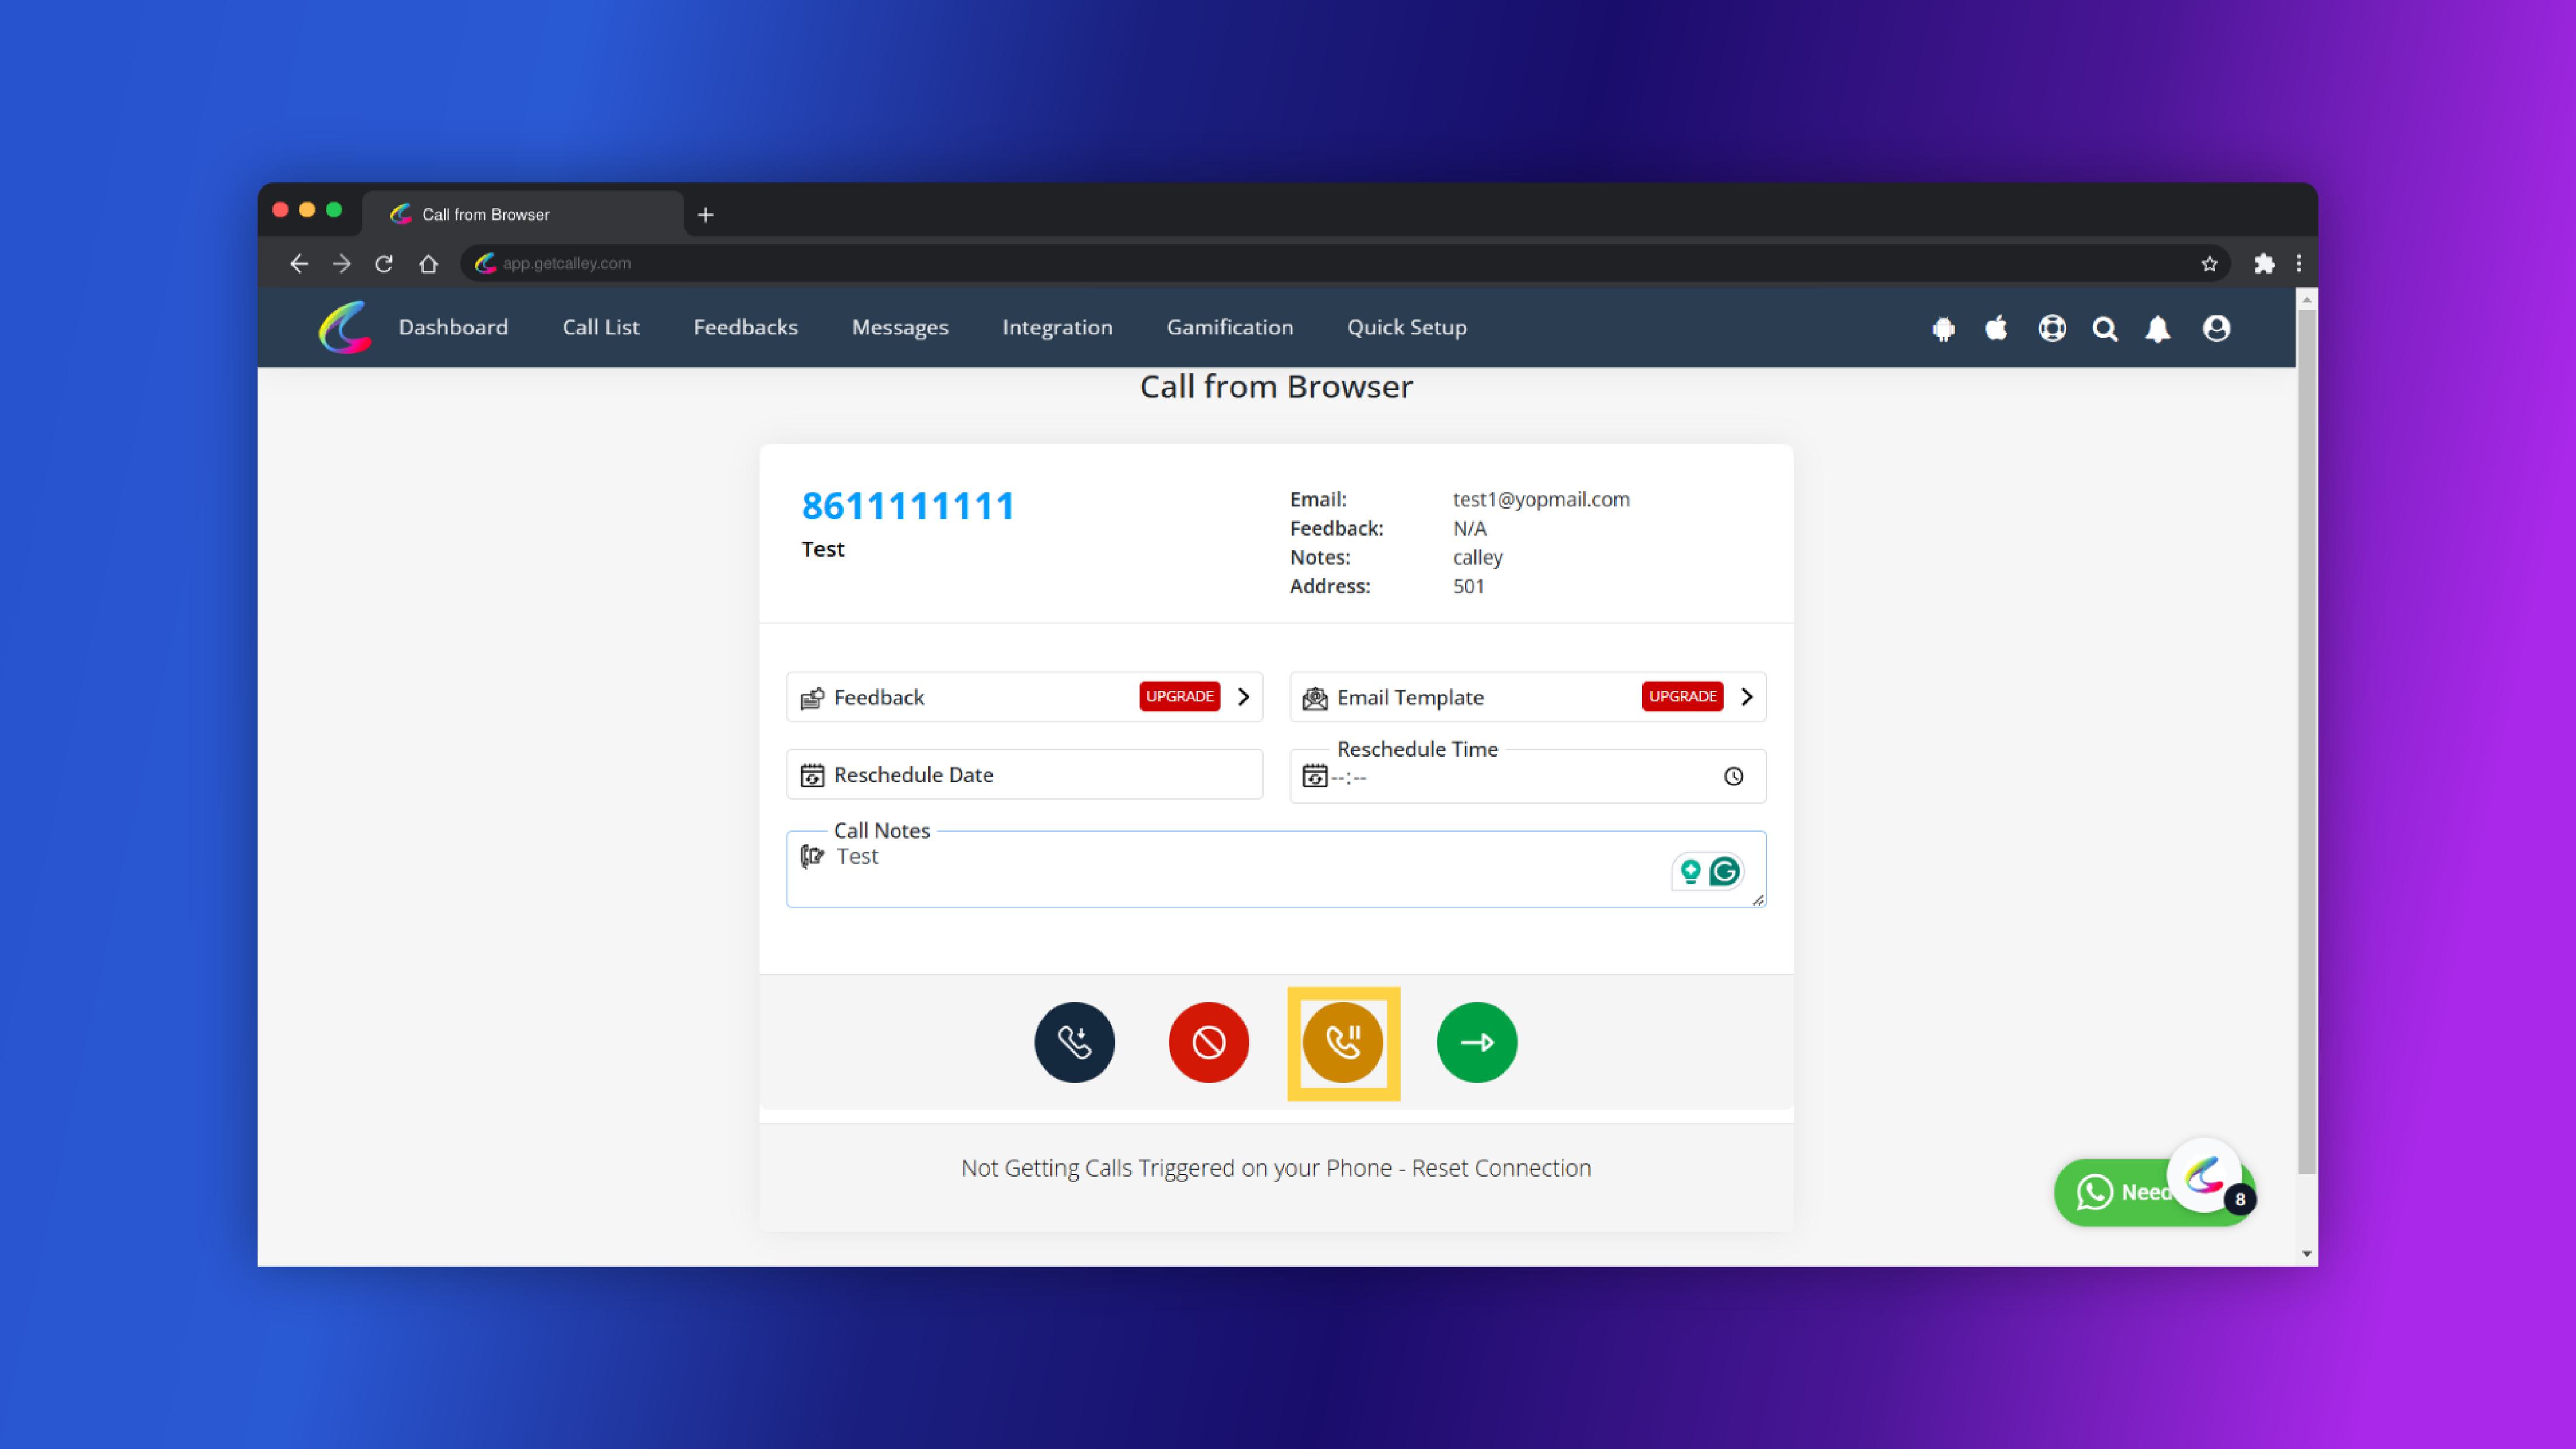This screenshot has width=2576, height=1449.
Task: Click the Reschedule Date field
Action: click(x=1024, y=774)
